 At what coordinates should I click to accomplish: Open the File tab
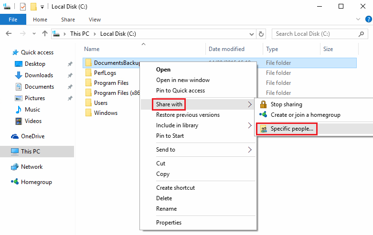13,20
